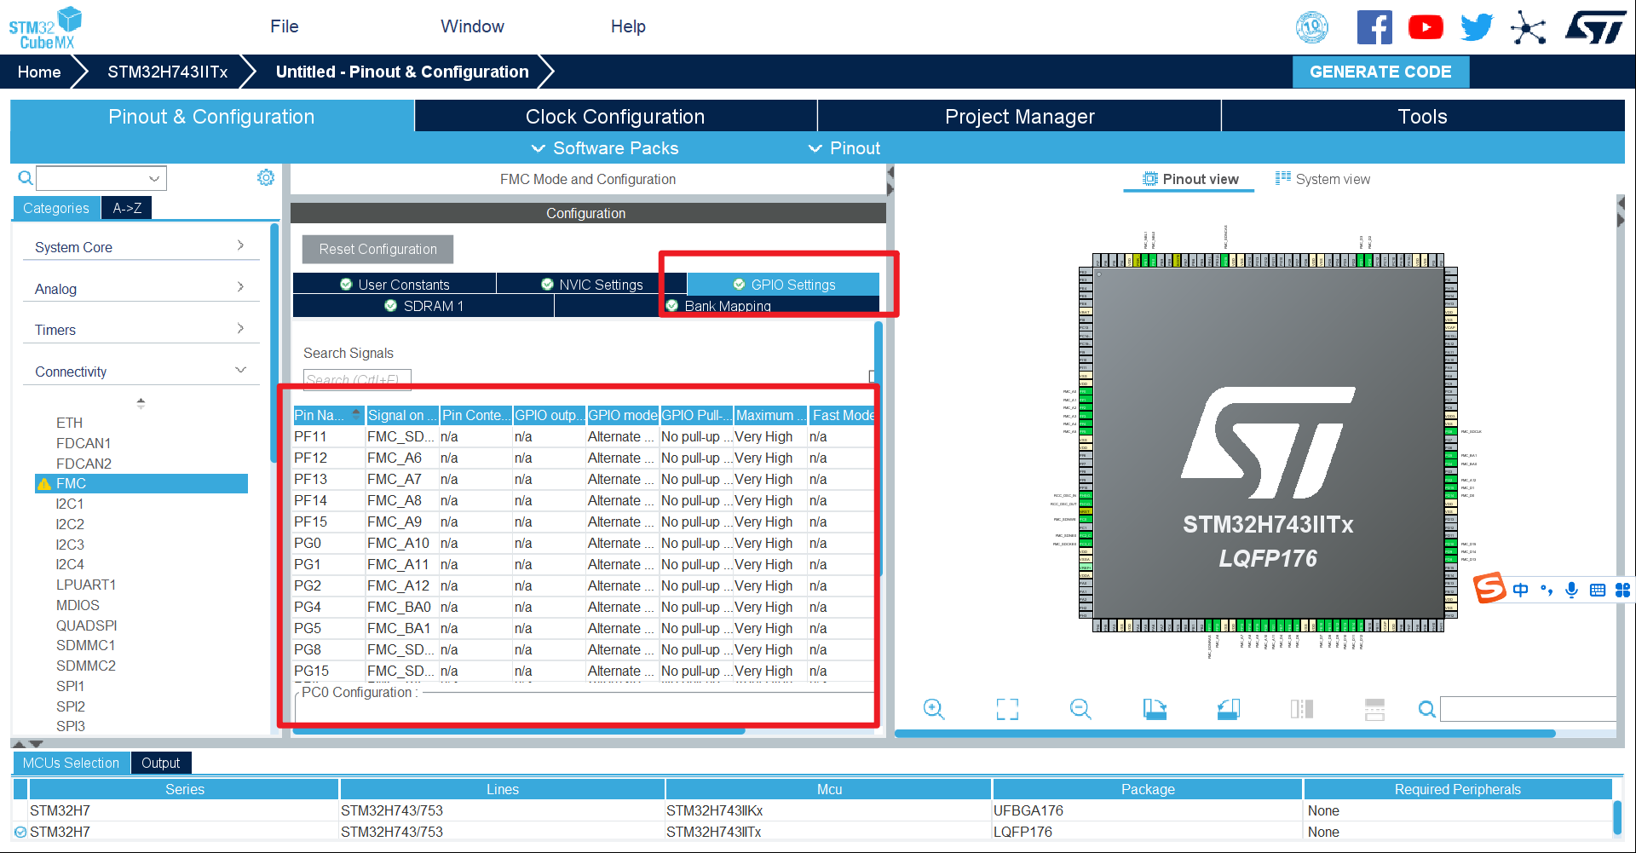Open the File menu
The image size is (1636, 853).
[285, 26]
